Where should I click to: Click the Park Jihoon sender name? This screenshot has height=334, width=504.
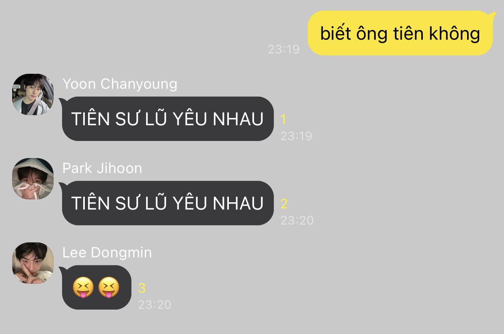(102, 168)
